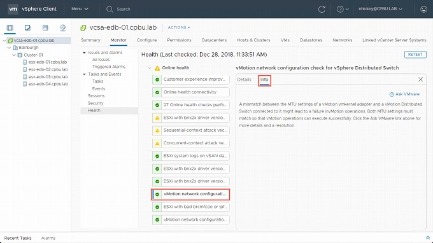Collapse the Tasks and Events section
Screen dimensions: 433x243
(x=84, y=74)
